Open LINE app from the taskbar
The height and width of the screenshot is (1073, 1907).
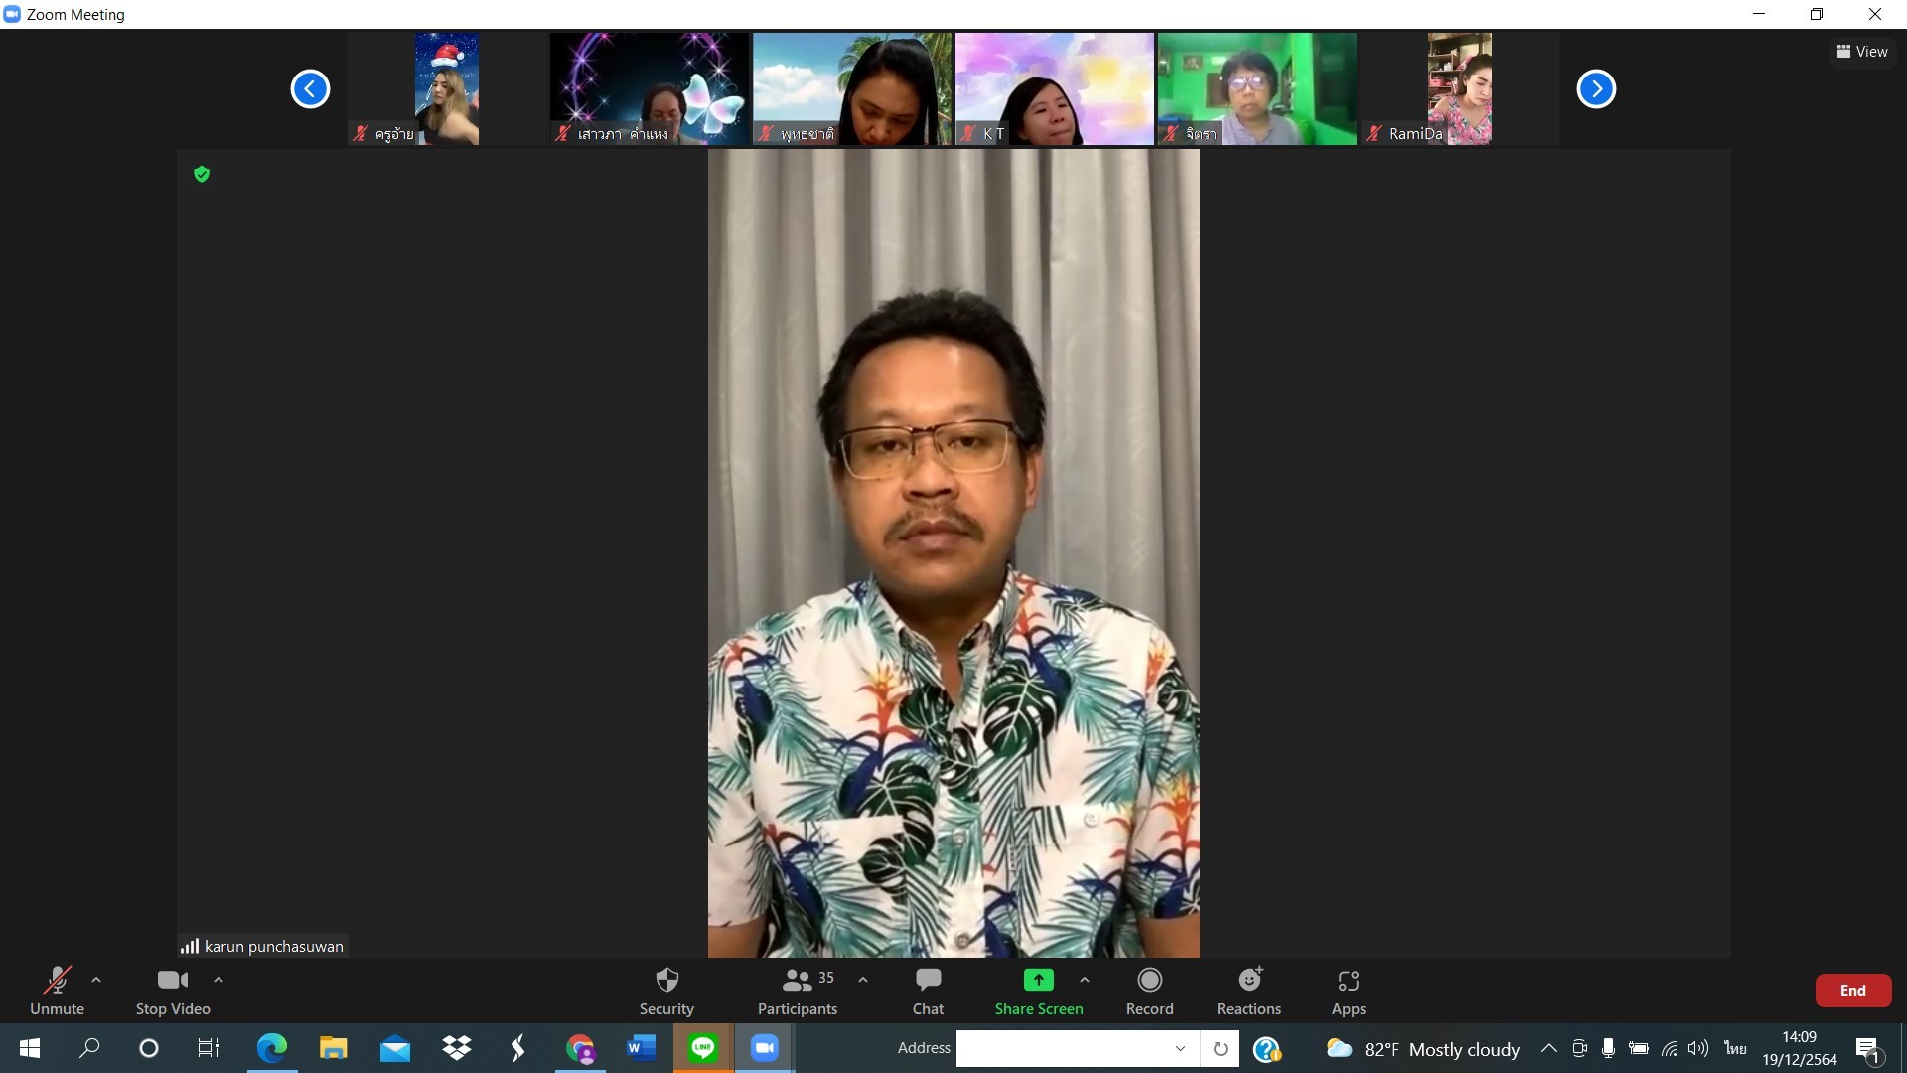(703, 1048)
